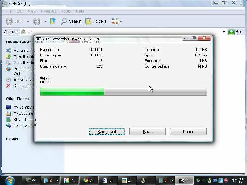Click Move this file task link
This screenshot has width=247, height=185.
[24, 56]
